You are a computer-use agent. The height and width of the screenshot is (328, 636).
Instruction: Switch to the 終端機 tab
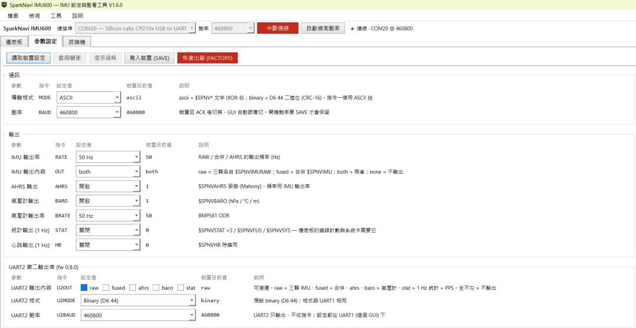click(77, 42)
